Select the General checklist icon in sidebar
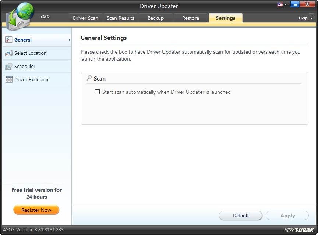Viewport: 318px width, 235px height. [x=9, y=40]
